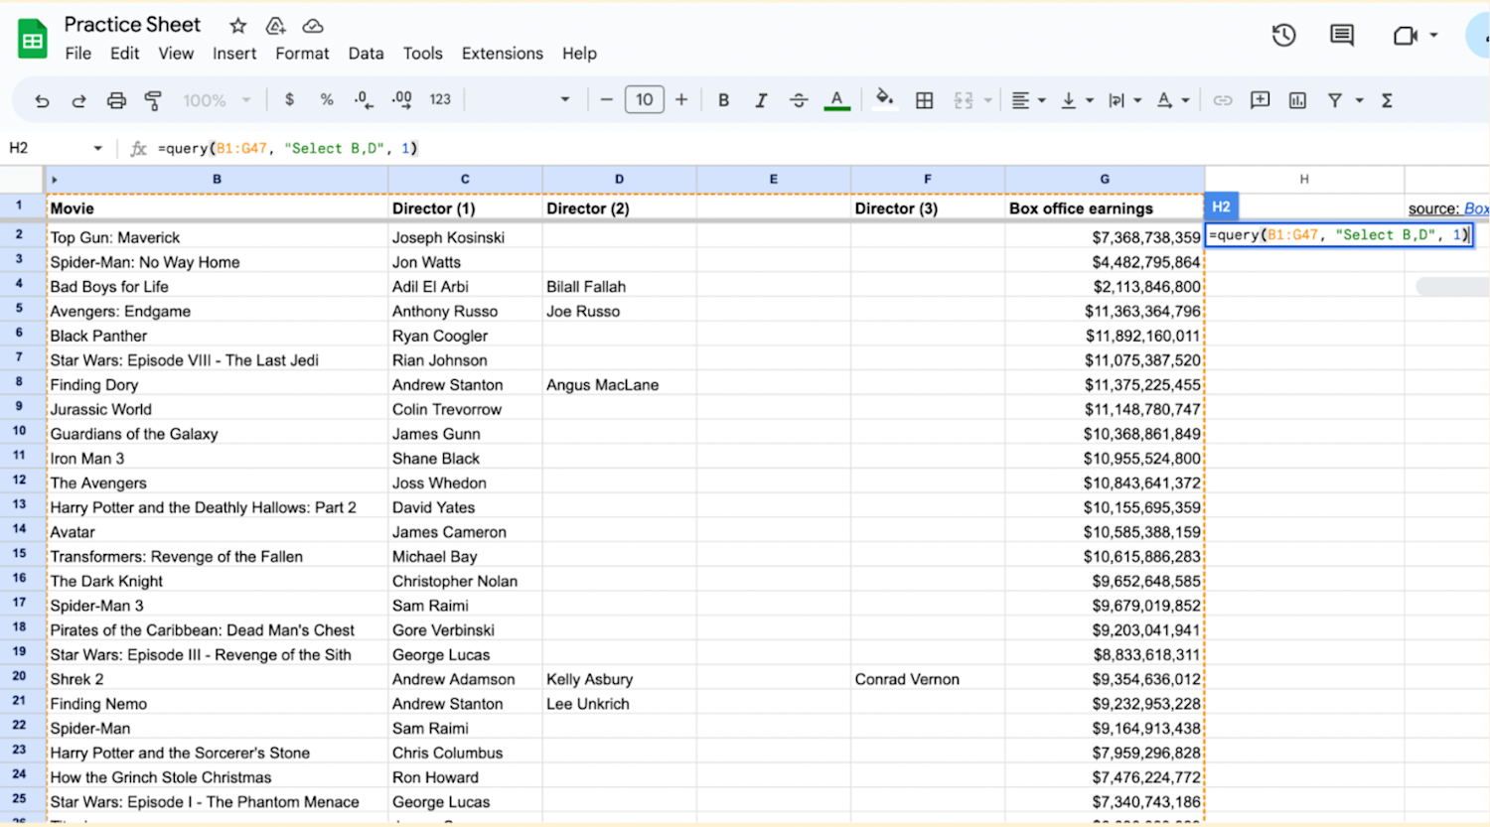This screenshot has width=1490, height=827.
Task: Open the fill color picker
Action: coord(884,98)
